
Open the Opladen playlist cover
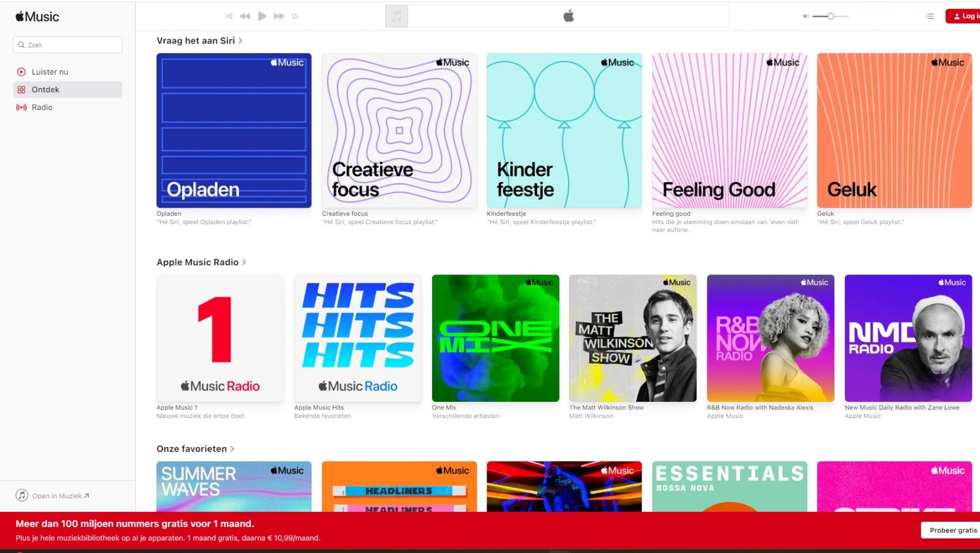tap(234, 130)
